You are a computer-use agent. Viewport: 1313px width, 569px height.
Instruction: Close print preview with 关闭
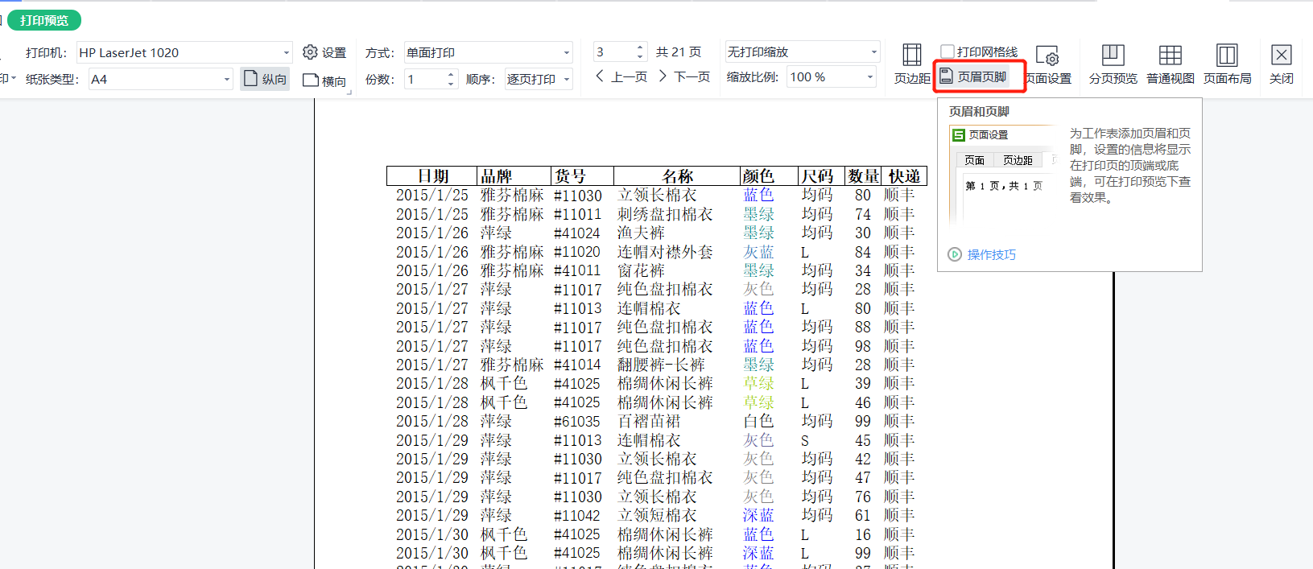pyautogui.click(x=1281, y=64)
